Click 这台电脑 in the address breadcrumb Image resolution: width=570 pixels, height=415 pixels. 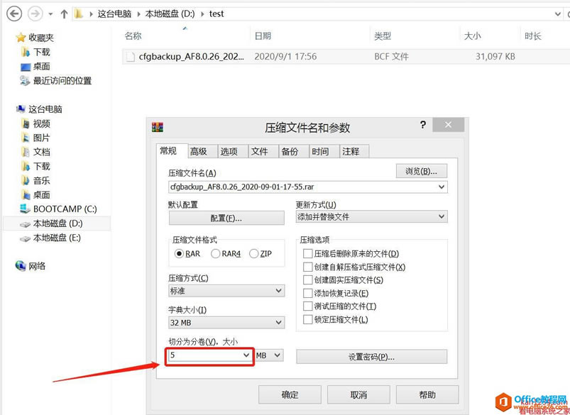(114, 14)
